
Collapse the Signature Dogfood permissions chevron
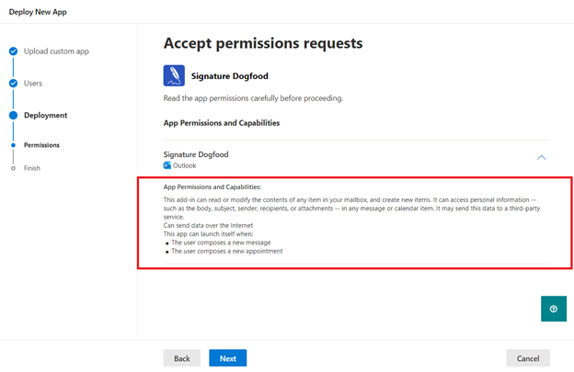tap(542, 157)
